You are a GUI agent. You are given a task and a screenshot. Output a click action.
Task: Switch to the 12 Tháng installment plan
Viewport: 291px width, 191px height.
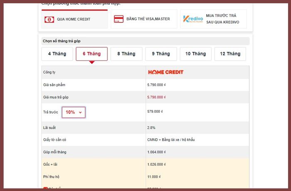pyautogui.click(x=230, y=54)
